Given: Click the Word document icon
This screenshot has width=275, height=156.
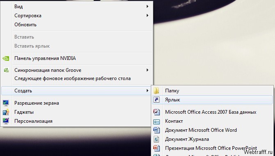Looking at the screenshot, I should [157, 130].
